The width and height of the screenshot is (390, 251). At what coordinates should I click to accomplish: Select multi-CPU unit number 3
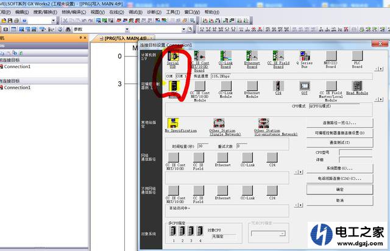191,231
